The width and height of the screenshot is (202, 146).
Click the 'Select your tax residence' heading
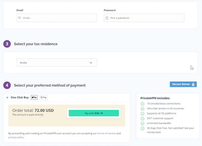[36, 44]
